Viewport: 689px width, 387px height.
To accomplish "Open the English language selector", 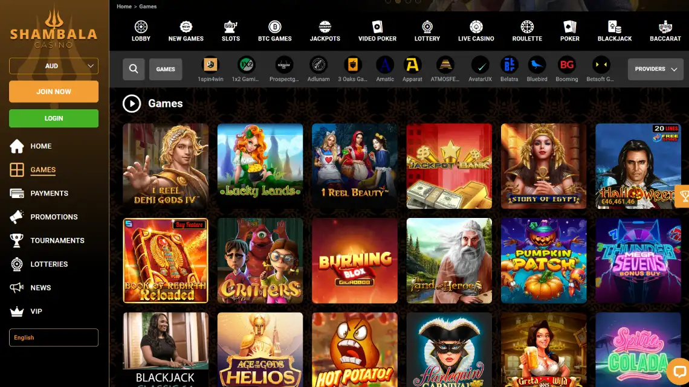I will pos(54,337).
